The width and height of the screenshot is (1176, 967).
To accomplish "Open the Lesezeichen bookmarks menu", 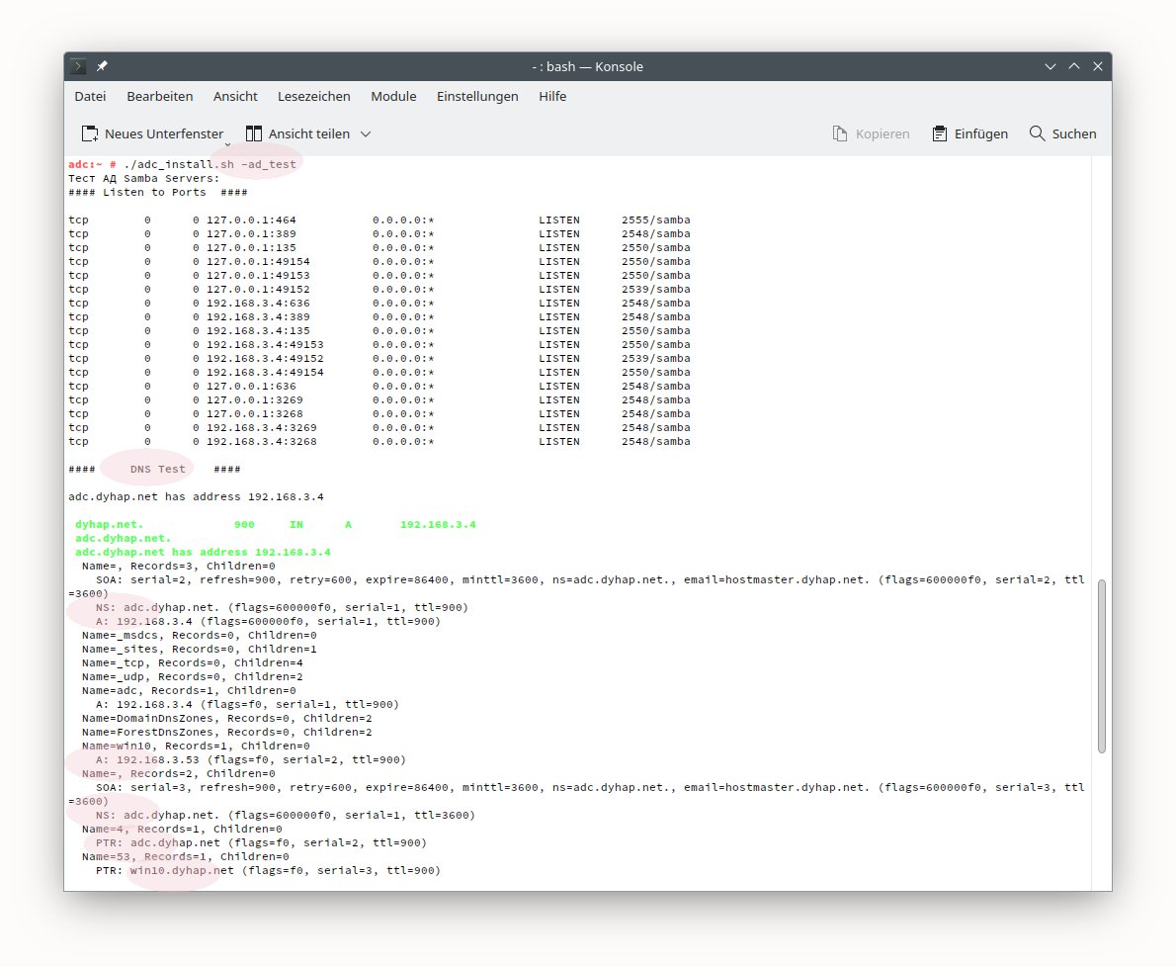I will click(313, 96).
